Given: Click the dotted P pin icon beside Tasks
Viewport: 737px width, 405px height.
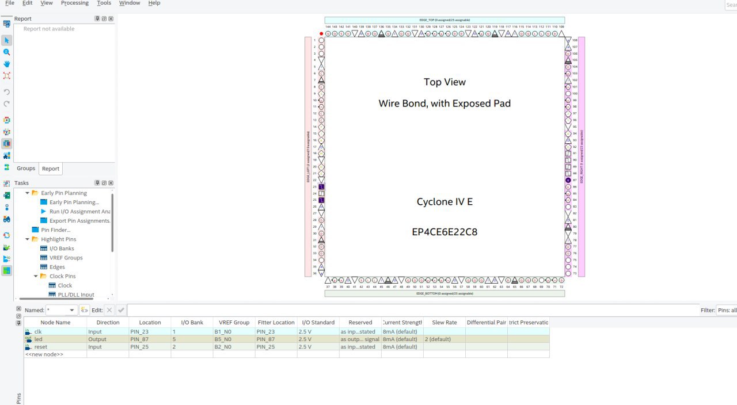Looking at the screenshot, I should tap(7, 184).
